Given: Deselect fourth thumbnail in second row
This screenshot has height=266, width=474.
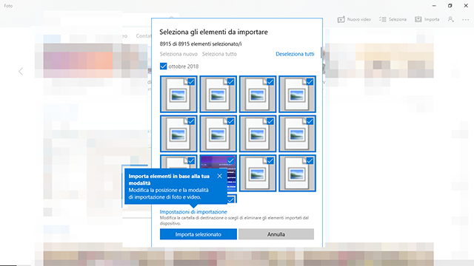Looking at the screenshot, I should [298, 134].
